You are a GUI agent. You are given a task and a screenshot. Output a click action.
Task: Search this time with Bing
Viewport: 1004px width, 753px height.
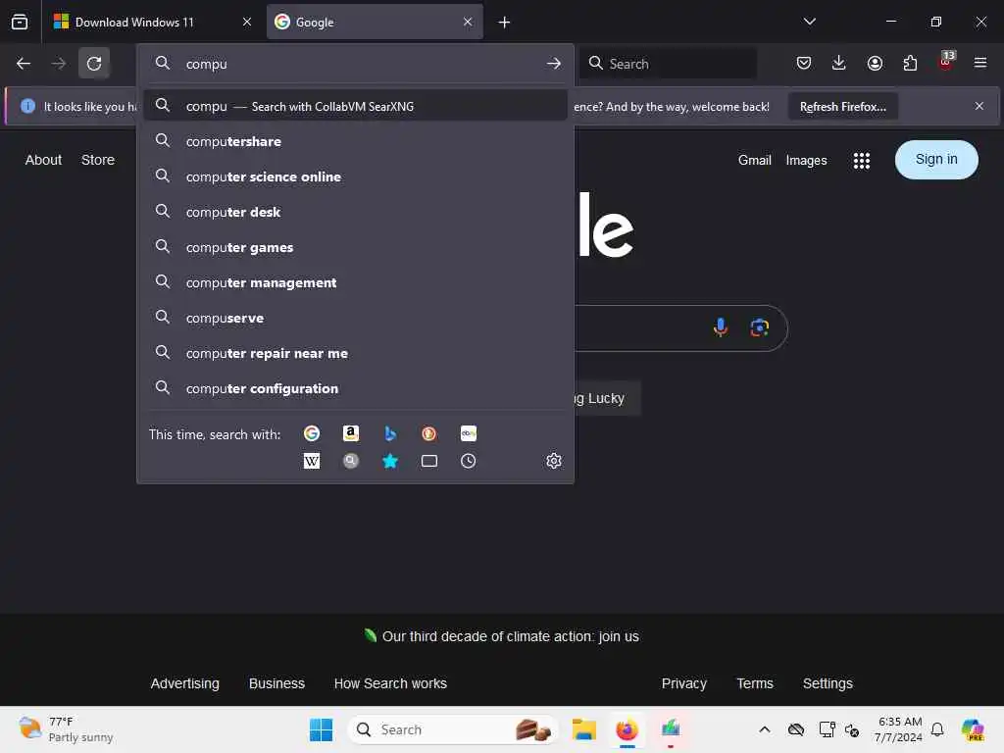pyautogui.click(x=390, y=433)
